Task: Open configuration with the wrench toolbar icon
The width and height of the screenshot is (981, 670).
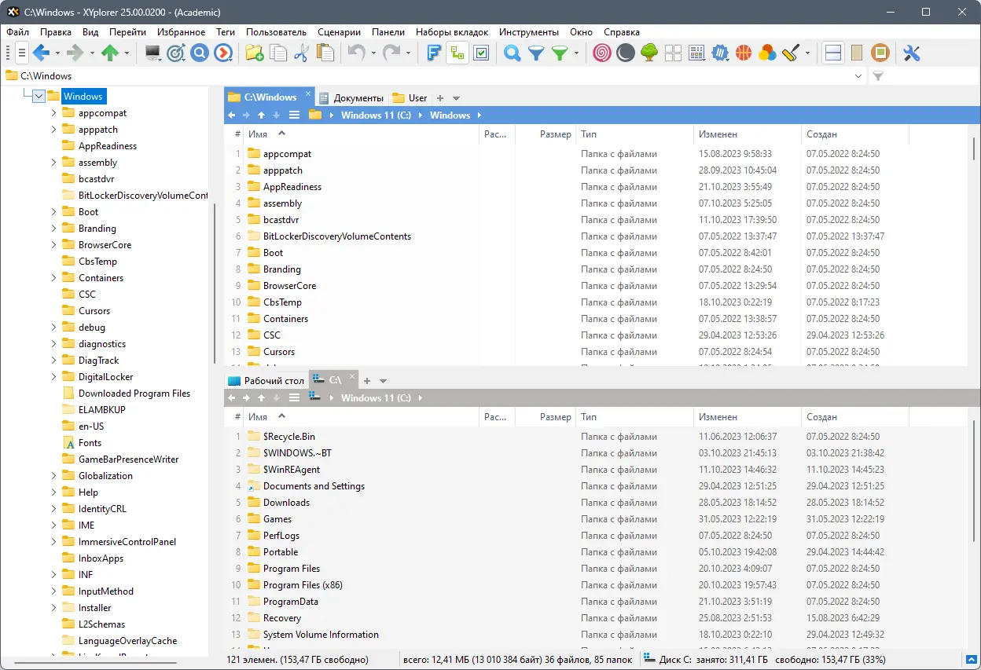Action: [911, 53]
